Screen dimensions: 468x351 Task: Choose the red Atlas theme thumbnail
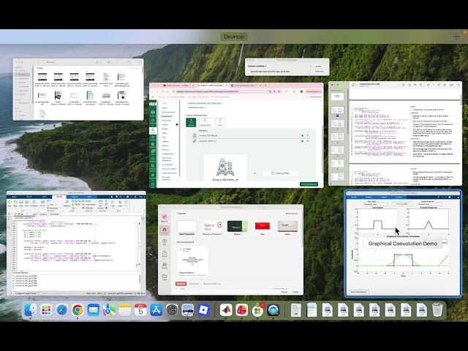(x=263, y=227)
